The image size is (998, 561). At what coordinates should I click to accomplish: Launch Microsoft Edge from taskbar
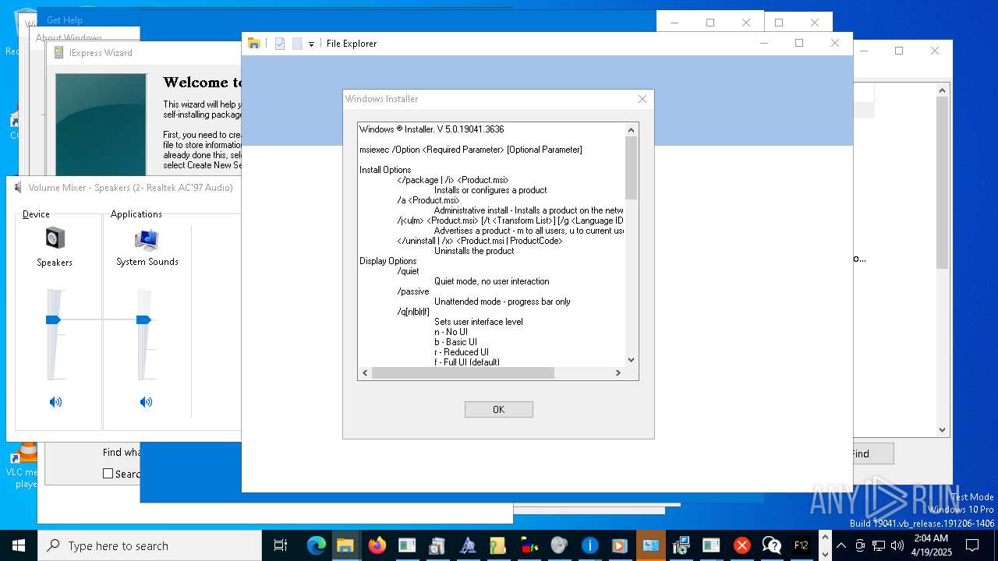click(x=316, y=545)
